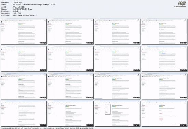Click the 'Filename:' label
This screenshot has height=129, width=188.
[5, 2]
